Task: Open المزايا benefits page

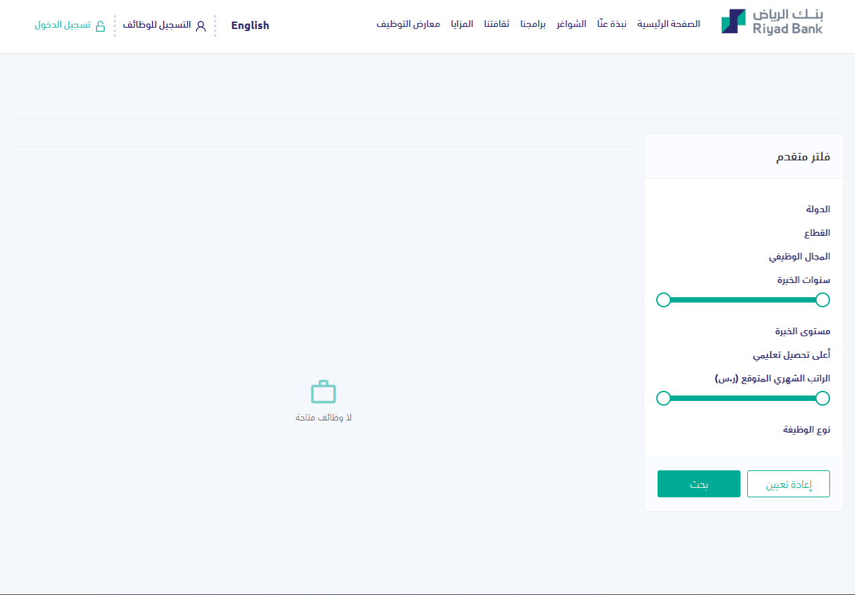Action: pos(462,24)
